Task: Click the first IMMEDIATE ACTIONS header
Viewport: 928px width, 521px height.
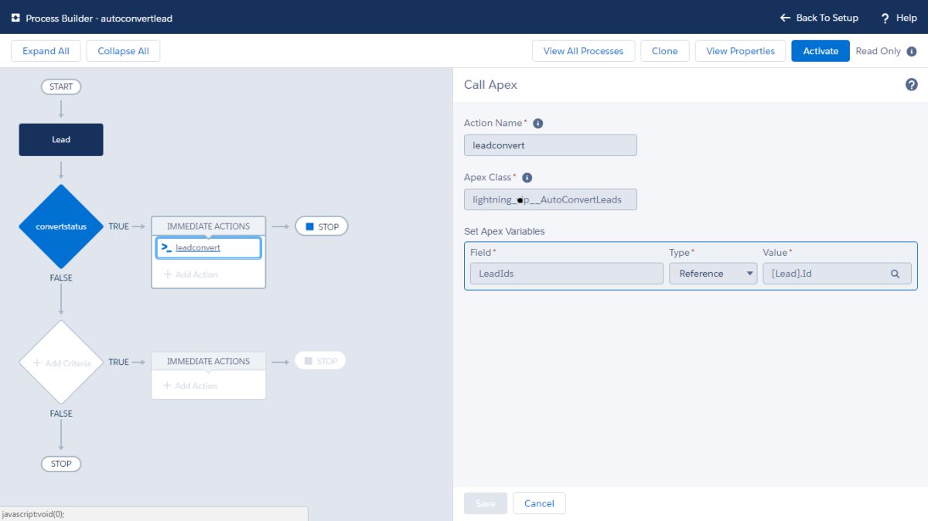Action: tap(209, 226)
